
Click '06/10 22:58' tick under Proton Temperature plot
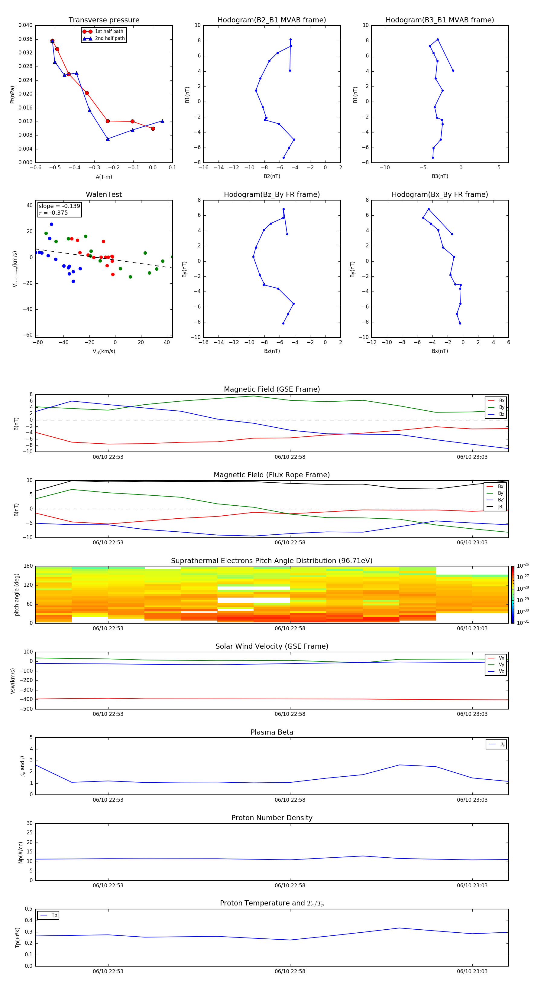tap(290, 971)
